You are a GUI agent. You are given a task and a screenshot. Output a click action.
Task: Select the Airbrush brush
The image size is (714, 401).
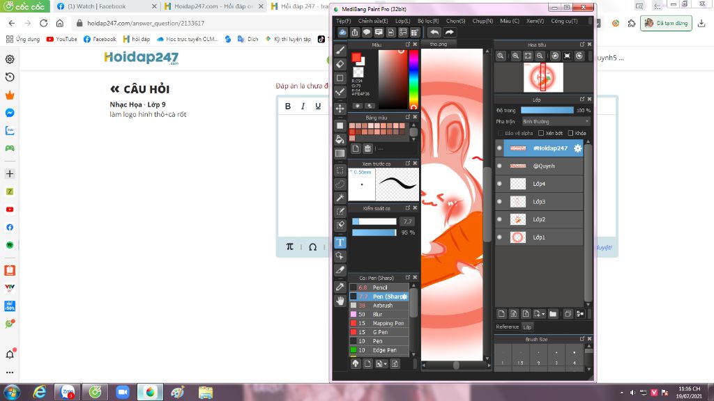click(x=379, y=306)
